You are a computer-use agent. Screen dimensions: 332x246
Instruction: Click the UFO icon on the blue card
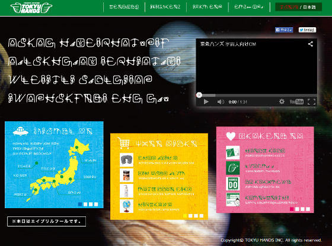pos(21,131)
